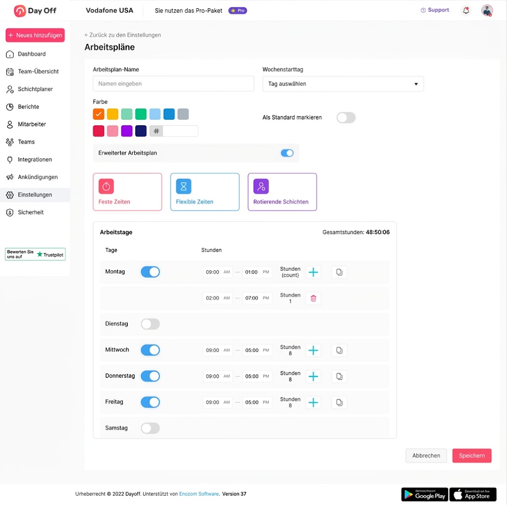Select Rotierende Schichten schedule type

(x=282, y=192)
